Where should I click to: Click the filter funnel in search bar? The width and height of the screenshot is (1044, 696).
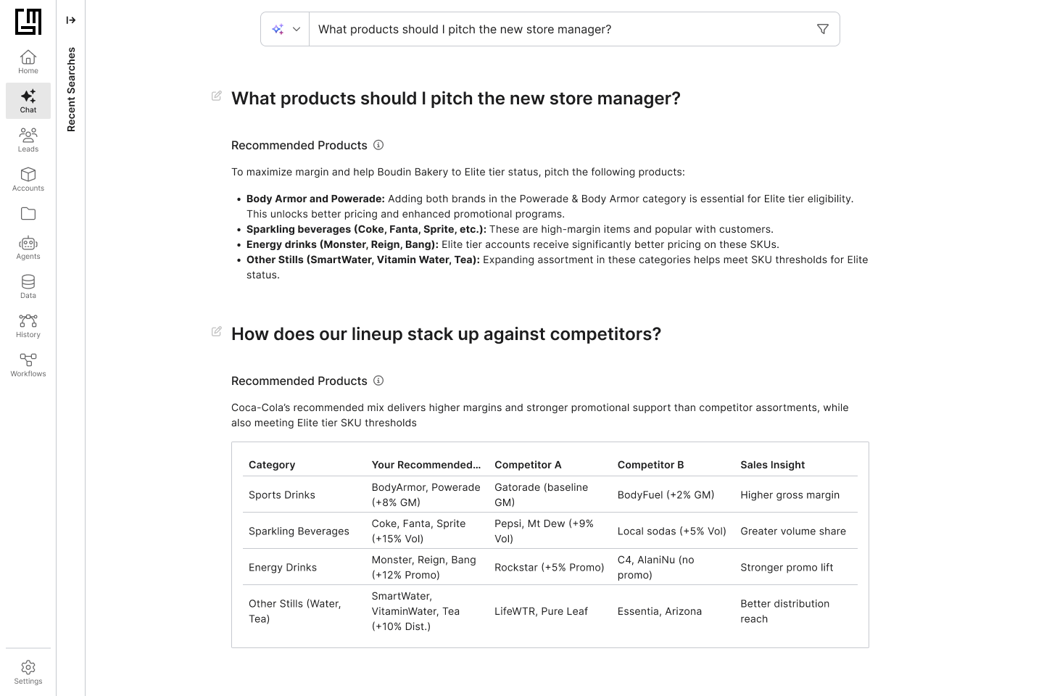click(x=823, y=29)
